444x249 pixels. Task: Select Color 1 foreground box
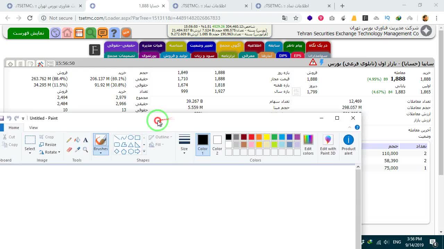point(203,145)
